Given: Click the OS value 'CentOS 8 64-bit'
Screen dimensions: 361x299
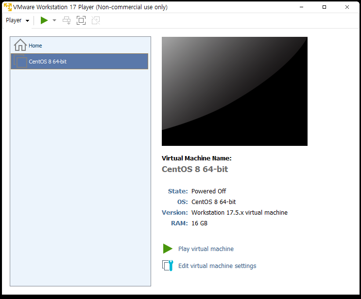Looking at the screenshot, I should tap(214, 202).
